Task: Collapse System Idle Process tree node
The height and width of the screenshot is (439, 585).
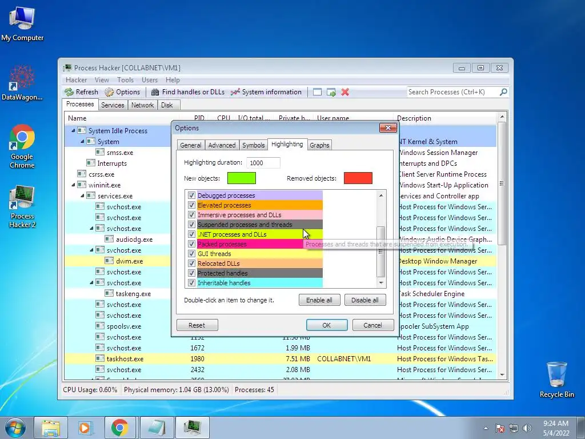Action: [x=73, y=131]
